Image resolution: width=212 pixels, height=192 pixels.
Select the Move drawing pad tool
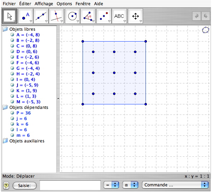(x=135, y=16)
